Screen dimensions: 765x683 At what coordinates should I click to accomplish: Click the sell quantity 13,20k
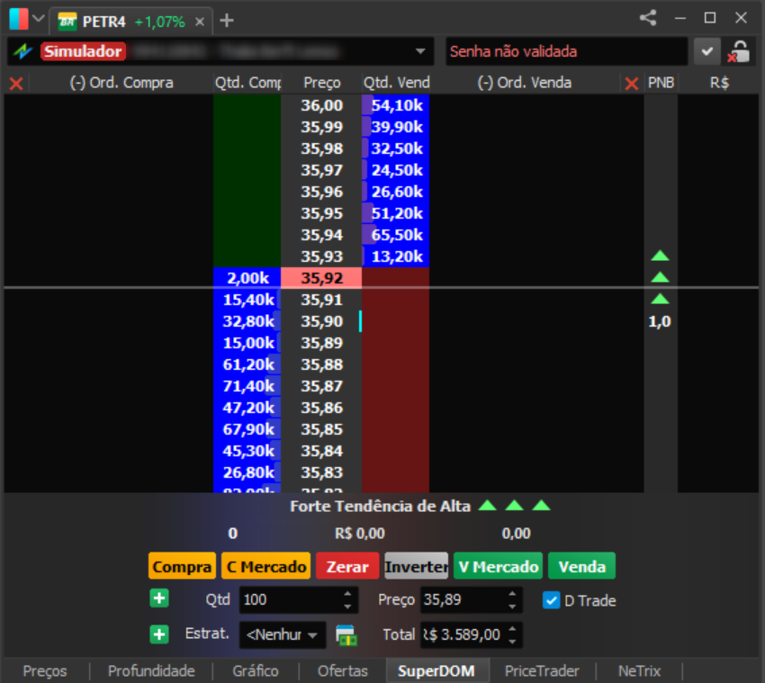click(396, 256)
